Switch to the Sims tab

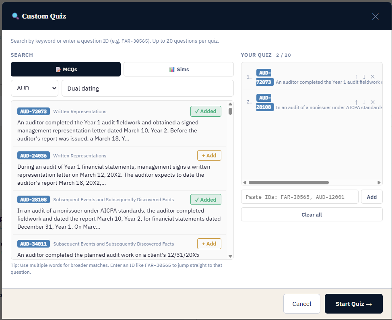click(x=179, y=69)
